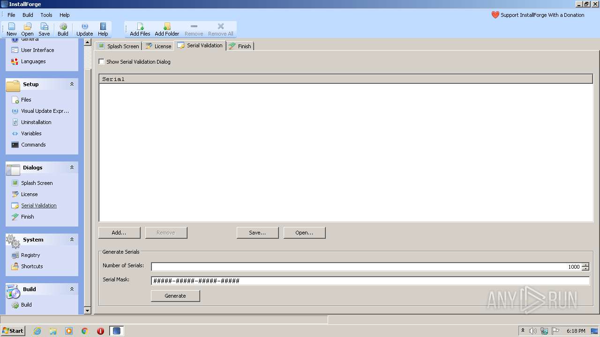Screen dimensions: 600x337
Task: Open Build item in sidebar
Action: point(26,305)
